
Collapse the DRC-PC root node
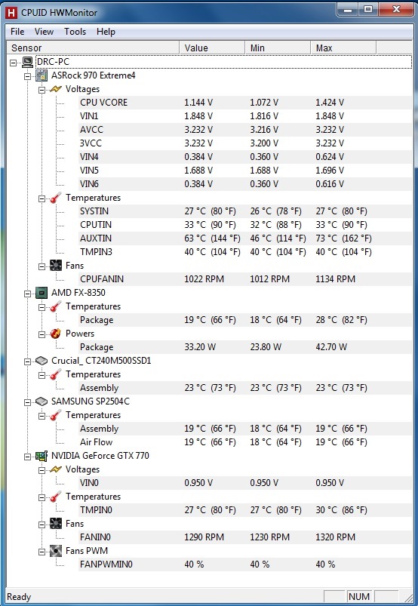[13, 62]
